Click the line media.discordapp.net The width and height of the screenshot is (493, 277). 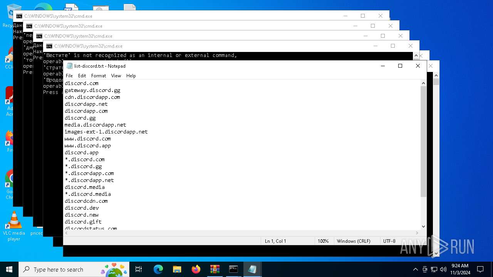96,125
